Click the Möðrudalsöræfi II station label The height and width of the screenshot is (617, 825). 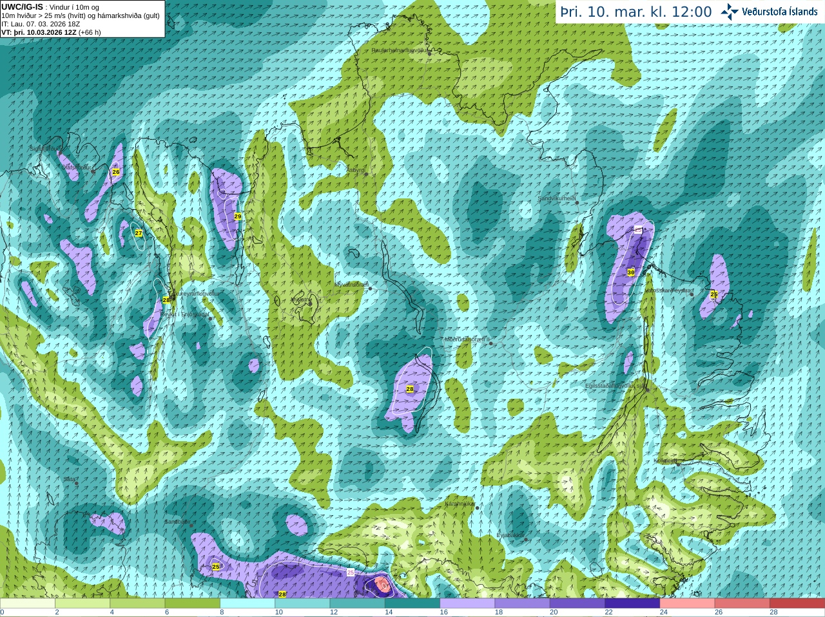pos(467,339)
